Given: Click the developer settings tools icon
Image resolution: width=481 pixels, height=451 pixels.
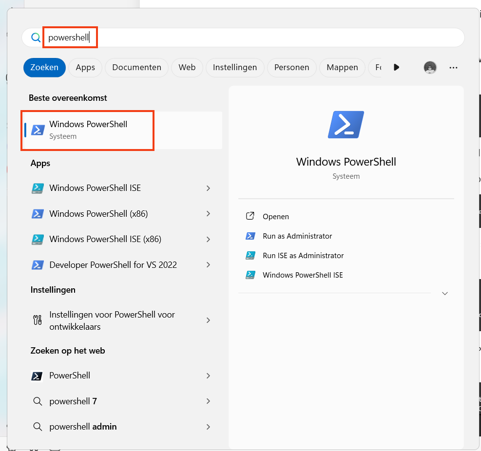Looking at the screenshot, I should tap(38, 320).
